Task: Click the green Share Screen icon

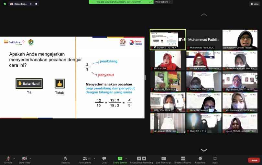Action: 120,159
